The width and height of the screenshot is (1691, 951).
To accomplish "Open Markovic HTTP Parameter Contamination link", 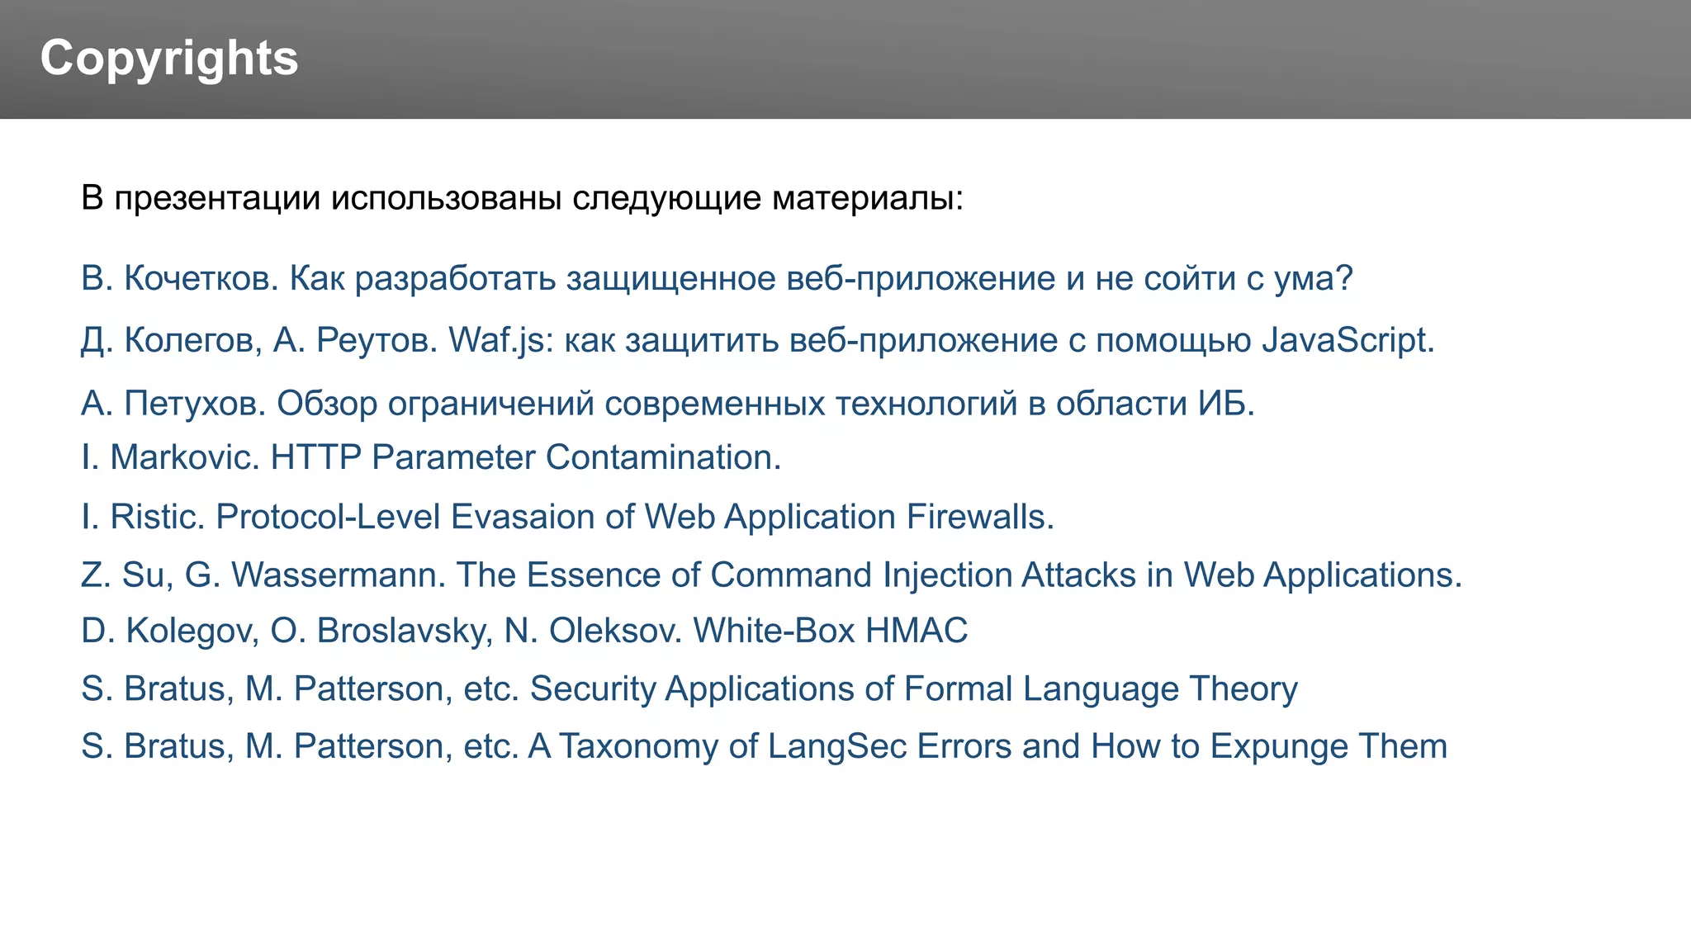I will [x=431, y=457].
